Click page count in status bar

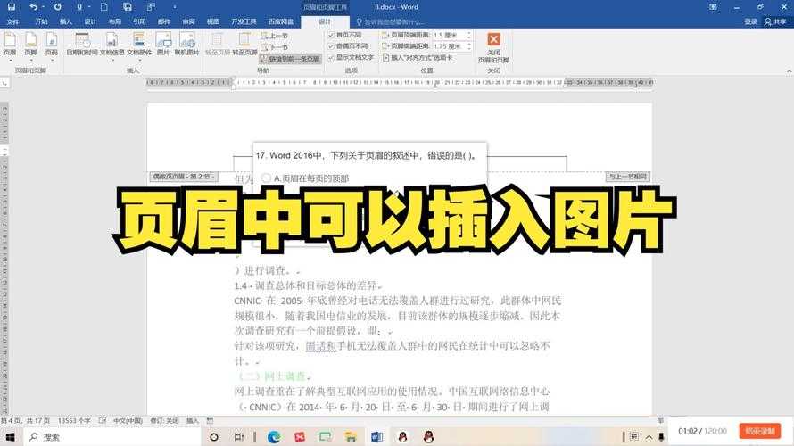[25, 421]
